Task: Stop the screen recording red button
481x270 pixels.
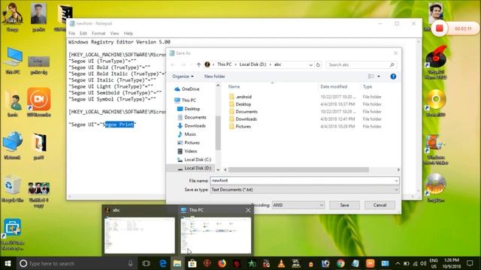Action: point(440,28)
